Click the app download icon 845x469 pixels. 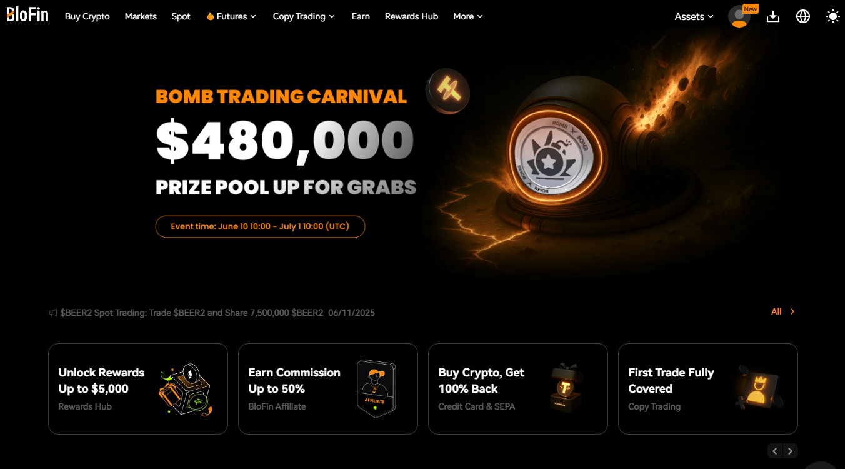773,17
